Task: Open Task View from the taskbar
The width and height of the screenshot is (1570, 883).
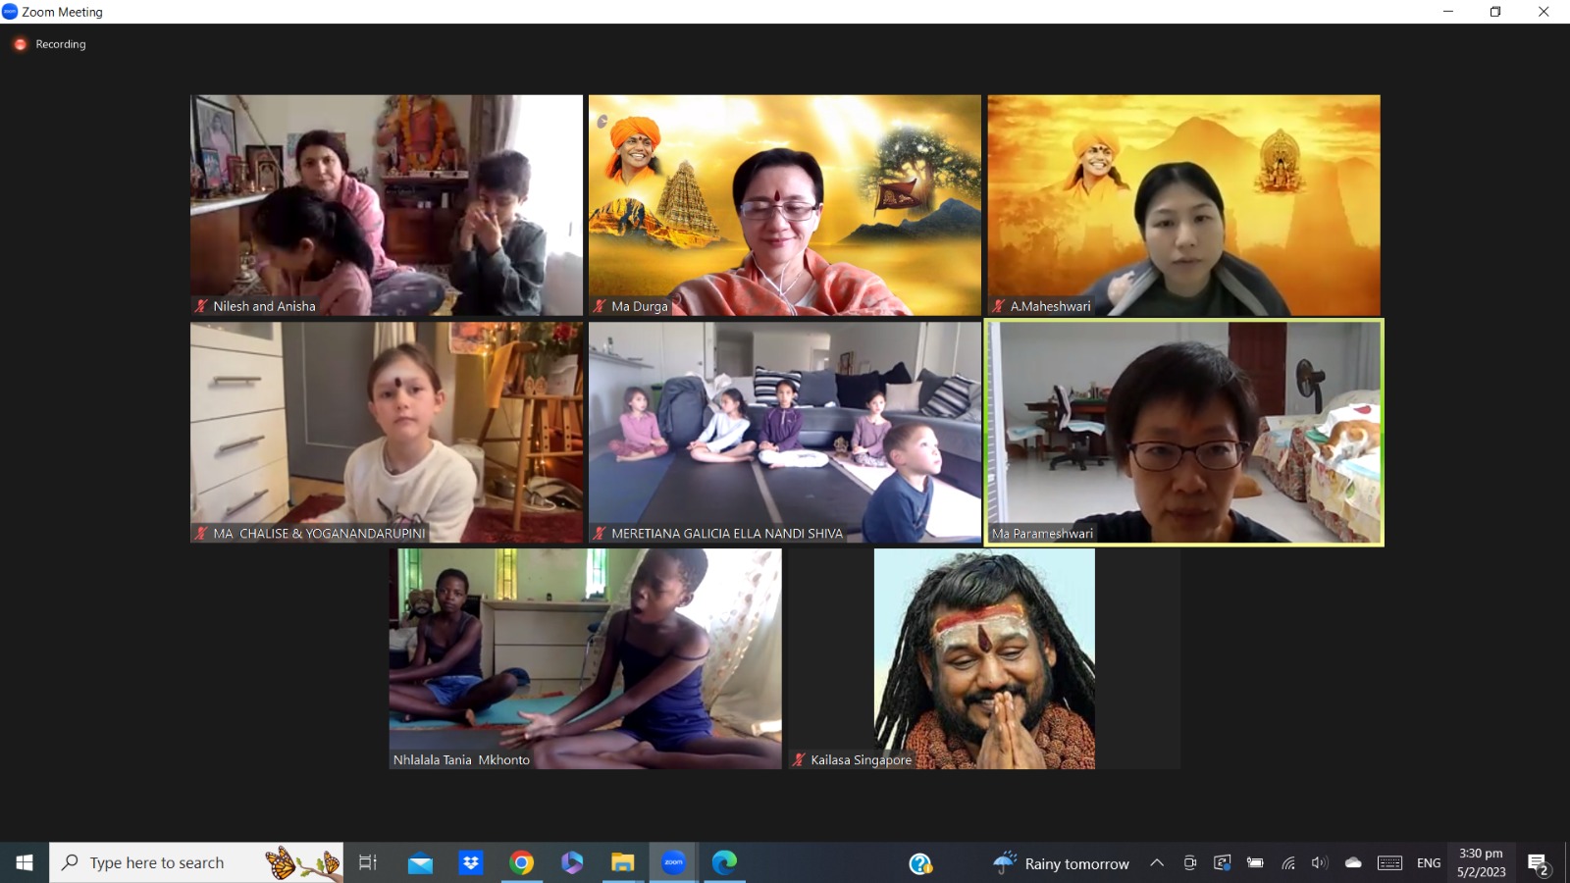Action: point(368,862)
